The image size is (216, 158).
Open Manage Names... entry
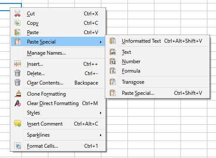pos(58,53)
